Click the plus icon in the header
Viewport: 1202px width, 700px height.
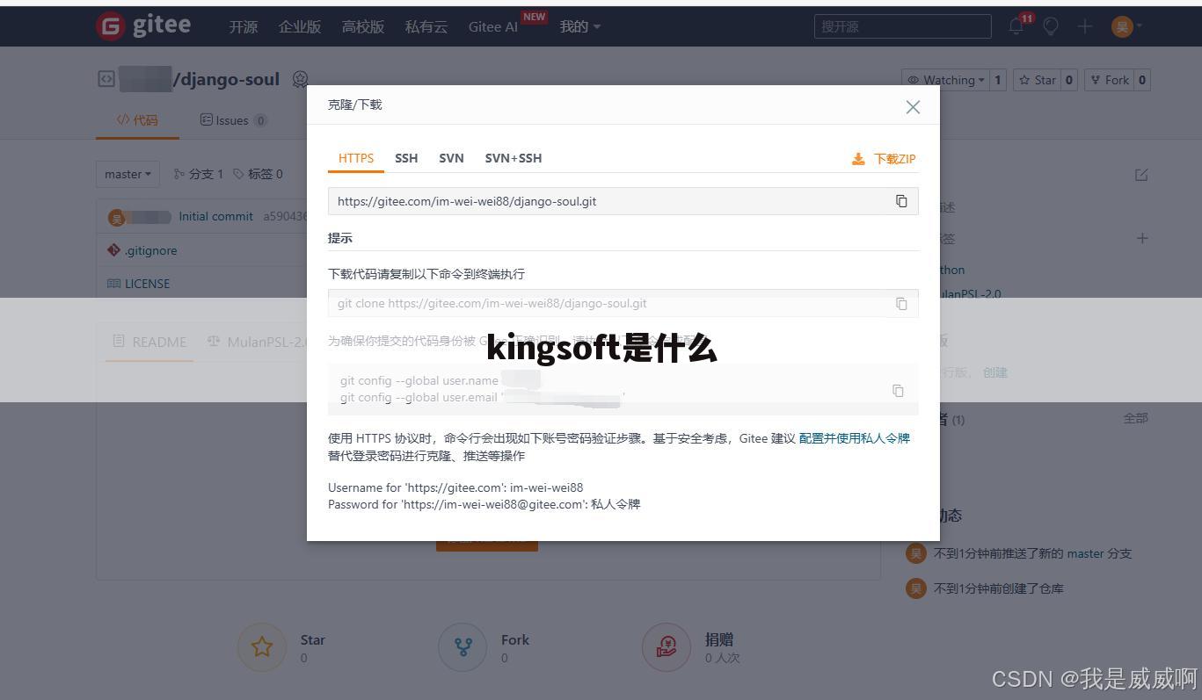pos(1085,26)
